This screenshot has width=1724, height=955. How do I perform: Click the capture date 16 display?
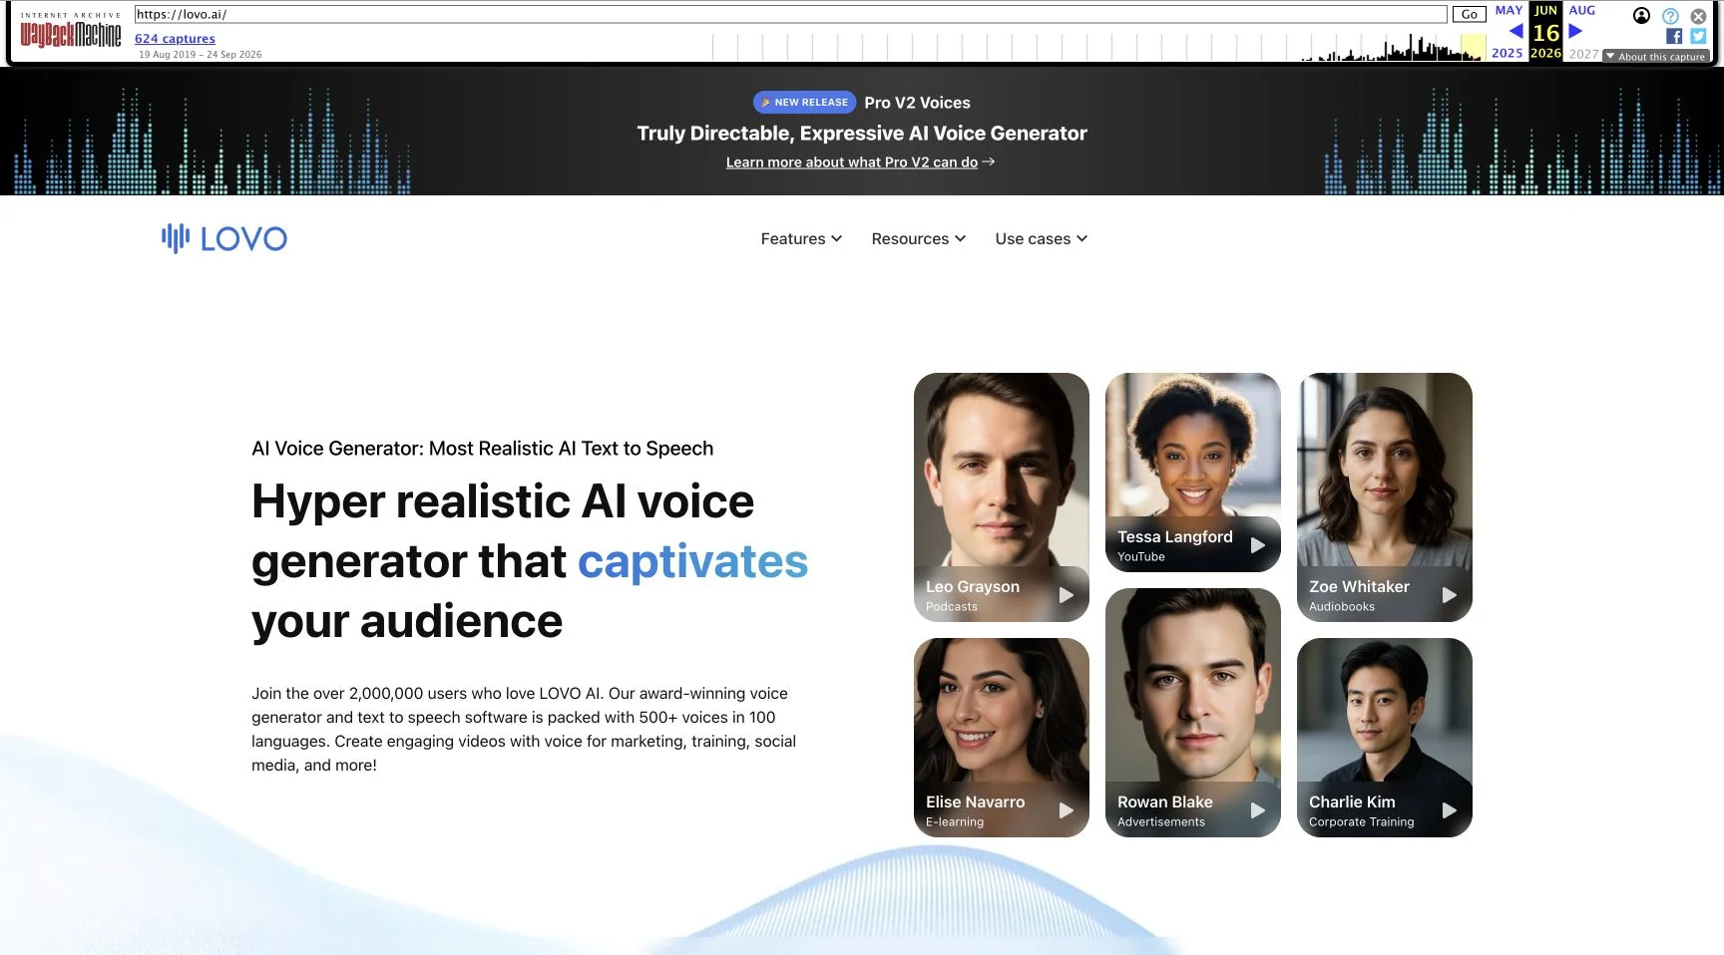coord(1545,32)
